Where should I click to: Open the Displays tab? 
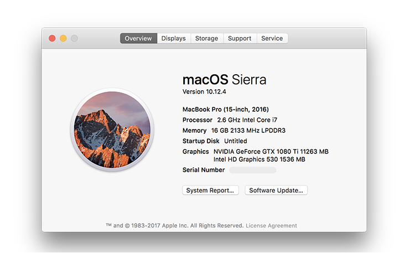pyautogui.click(x=174, y=38)
